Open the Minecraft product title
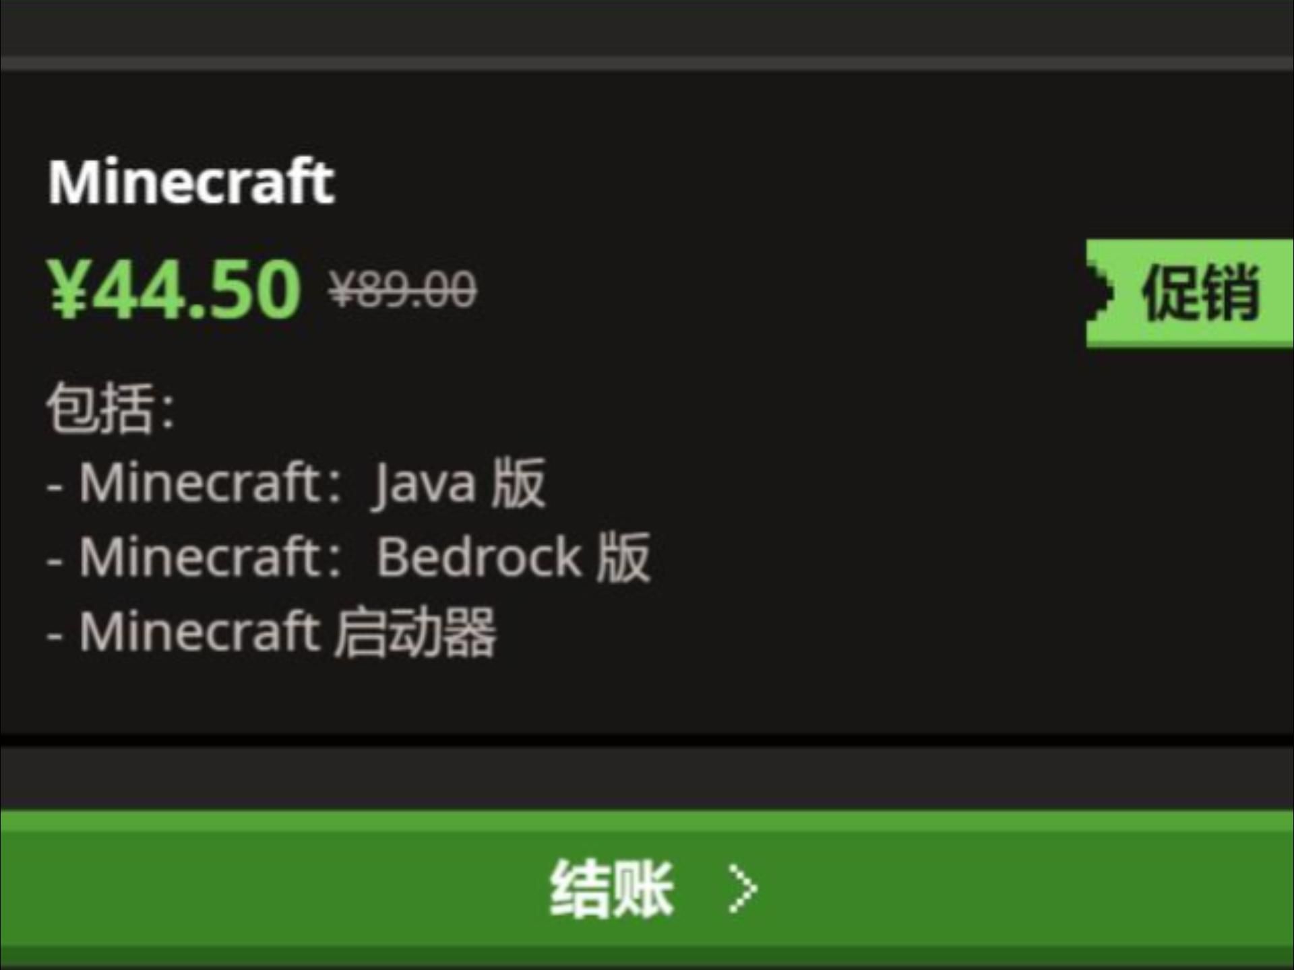This screenshot has height=970, width=1294. pos(191,181)
